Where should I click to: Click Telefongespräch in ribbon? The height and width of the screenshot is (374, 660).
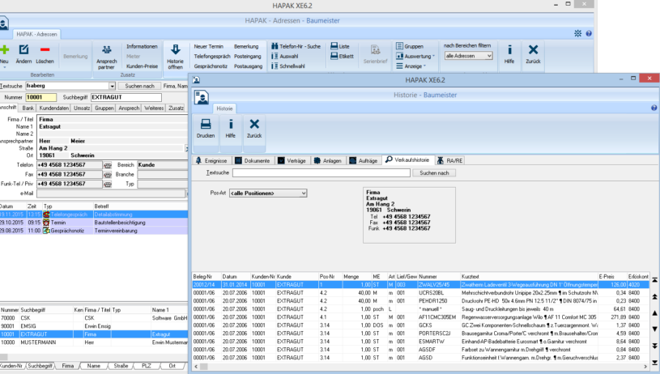pyautogui.click(x=211, y=56)
